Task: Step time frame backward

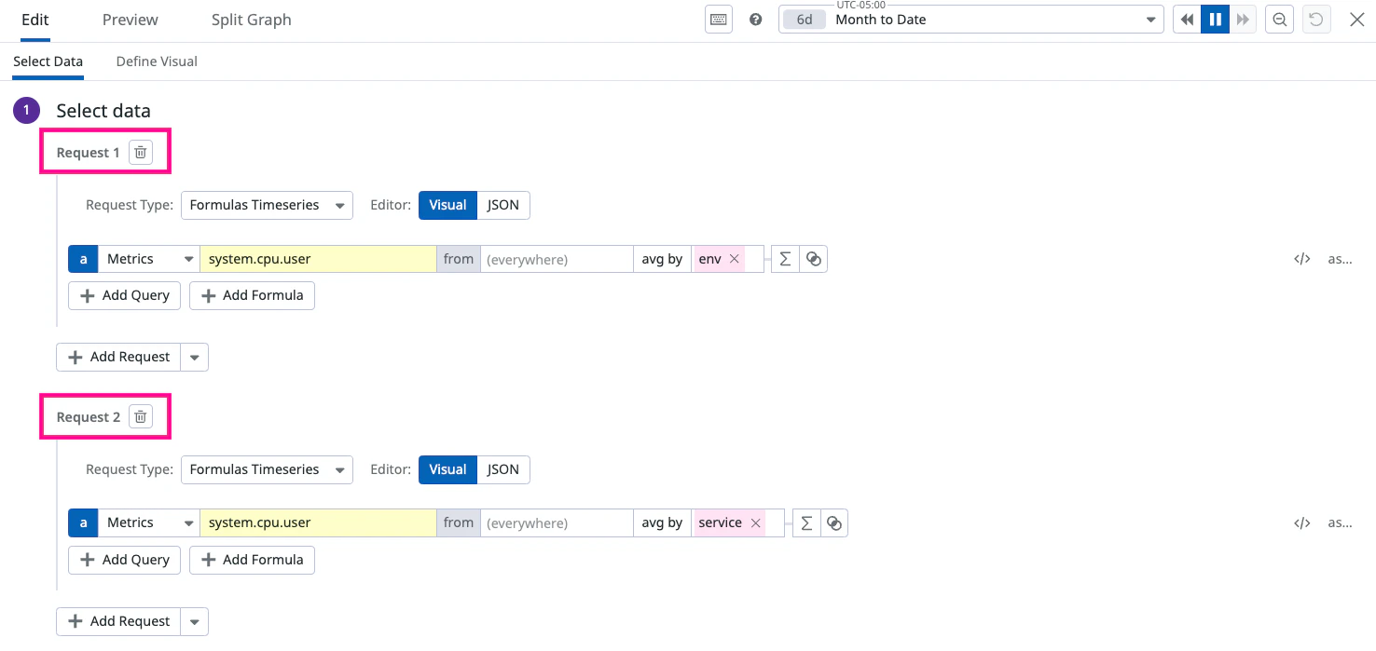Action: coord(1187,20)
